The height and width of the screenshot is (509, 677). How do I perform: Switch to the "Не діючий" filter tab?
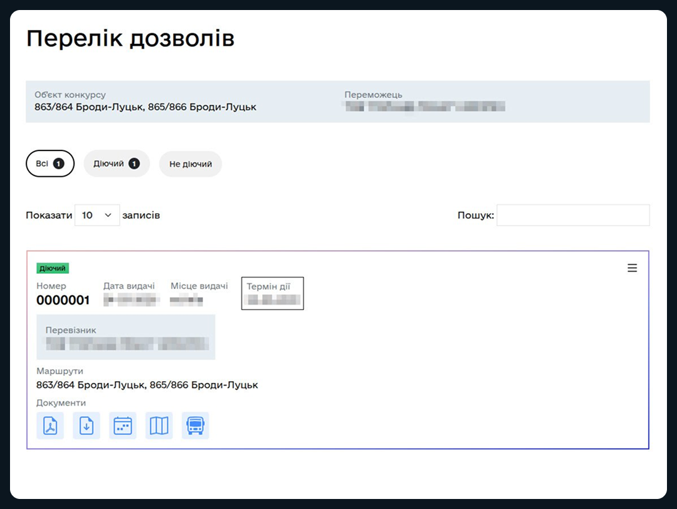click(x=191, y=164)
